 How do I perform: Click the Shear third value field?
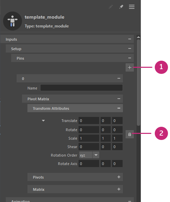(117, 147)
